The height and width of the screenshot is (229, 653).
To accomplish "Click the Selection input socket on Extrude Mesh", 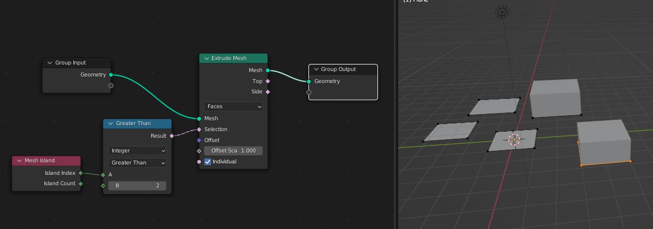I will click(x=199, y=130).
